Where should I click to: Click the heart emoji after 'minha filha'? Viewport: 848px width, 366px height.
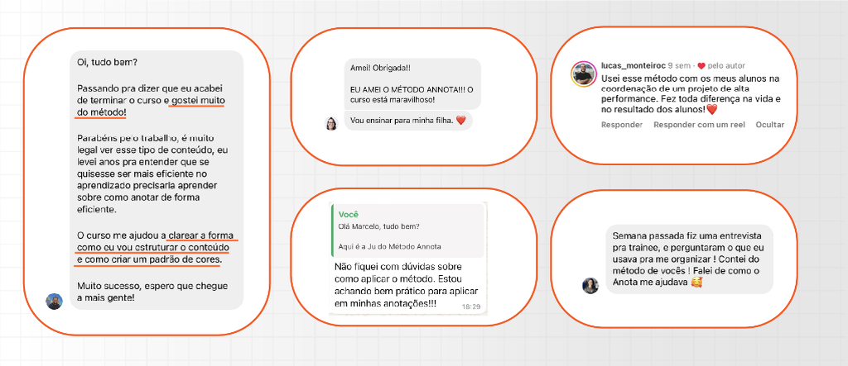[460, 121]
